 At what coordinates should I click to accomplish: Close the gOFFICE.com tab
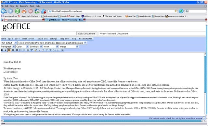[x=84, y=20]
